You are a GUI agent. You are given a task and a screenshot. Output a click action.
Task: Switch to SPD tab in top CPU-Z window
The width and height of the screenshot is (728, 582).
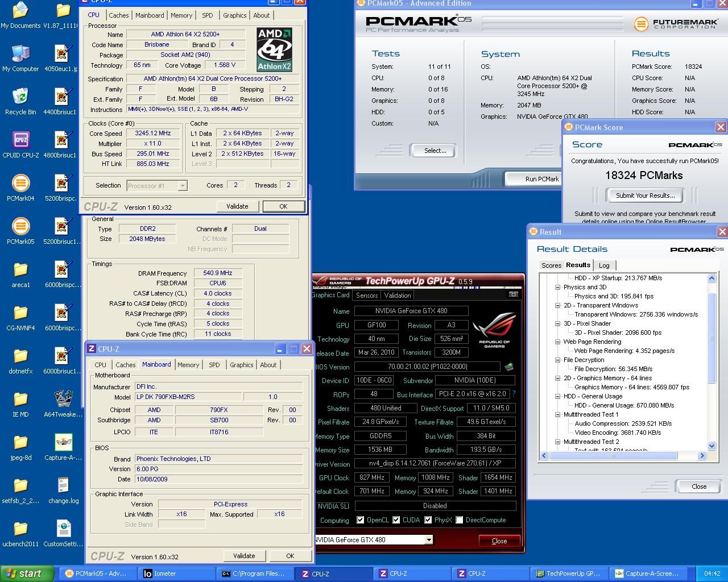pos(208,15)
